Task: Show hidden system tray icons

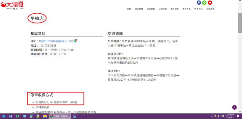Action: [x=212, y=116]
